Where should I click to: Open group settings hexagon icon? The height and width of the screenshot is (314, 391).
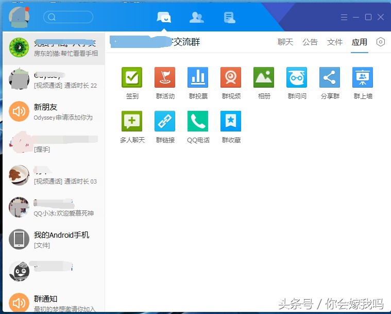(x=381, y=42)
